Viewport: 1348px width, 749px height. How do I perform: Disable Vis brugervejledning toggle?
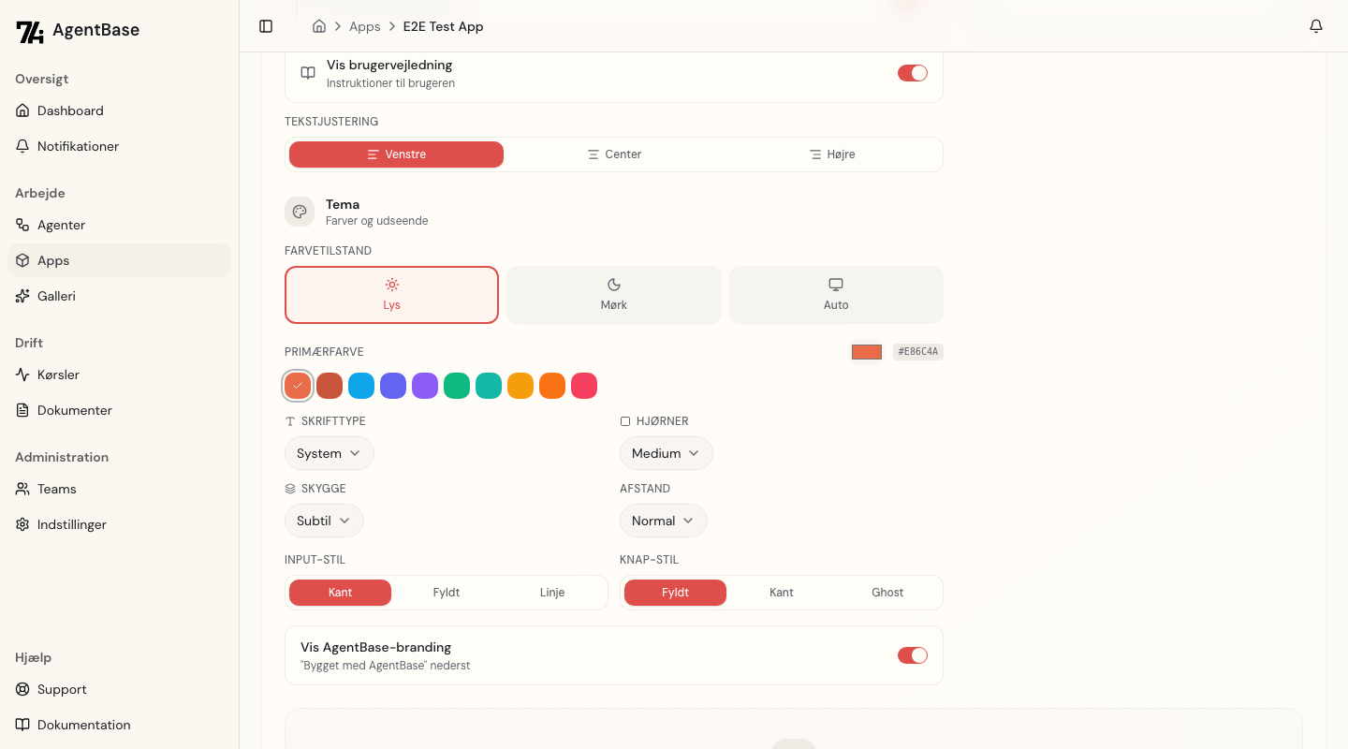[x=912, y=73]
